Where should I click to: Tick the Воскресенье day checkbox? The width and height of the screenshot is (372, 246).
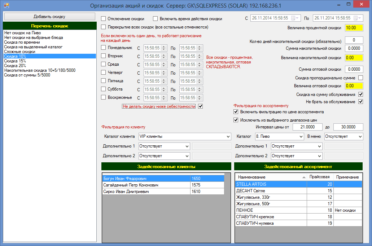tap(104, 97)
